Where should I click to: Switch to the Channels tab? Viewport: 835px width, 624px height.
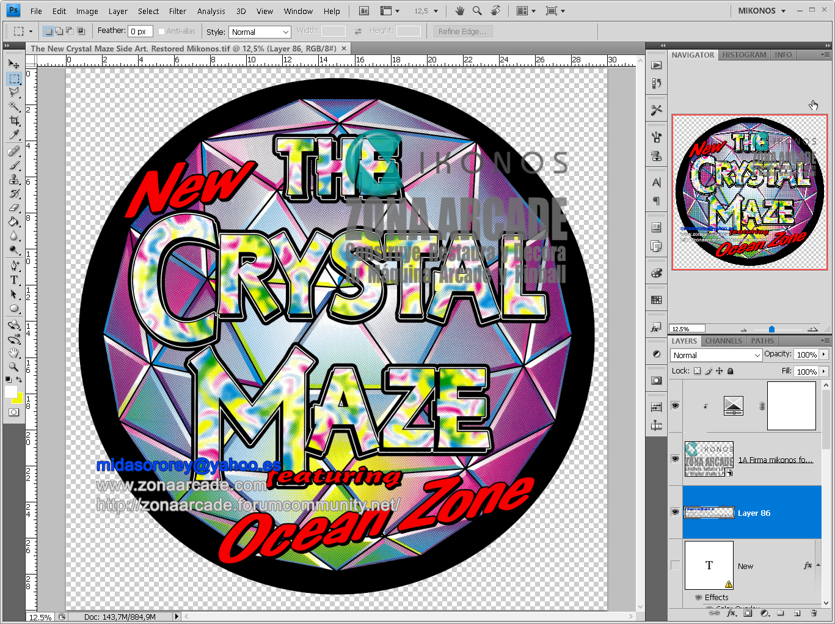click(x=723, y=340)
